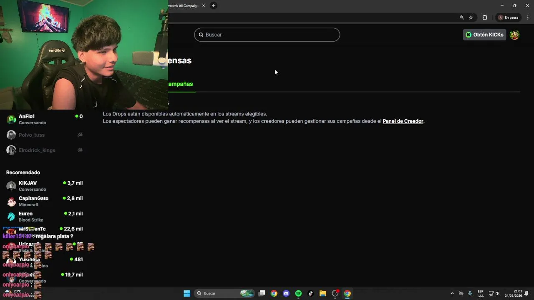534x300 pixels.
Task: Open OBS Studio from the taskbar
Action: (x=335, y=293)
